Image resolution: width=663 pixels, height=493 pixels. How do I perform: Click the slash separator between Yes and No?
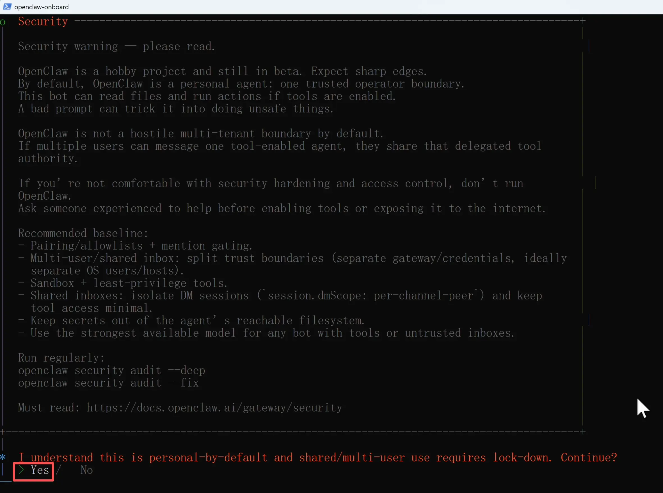point(59,470)
